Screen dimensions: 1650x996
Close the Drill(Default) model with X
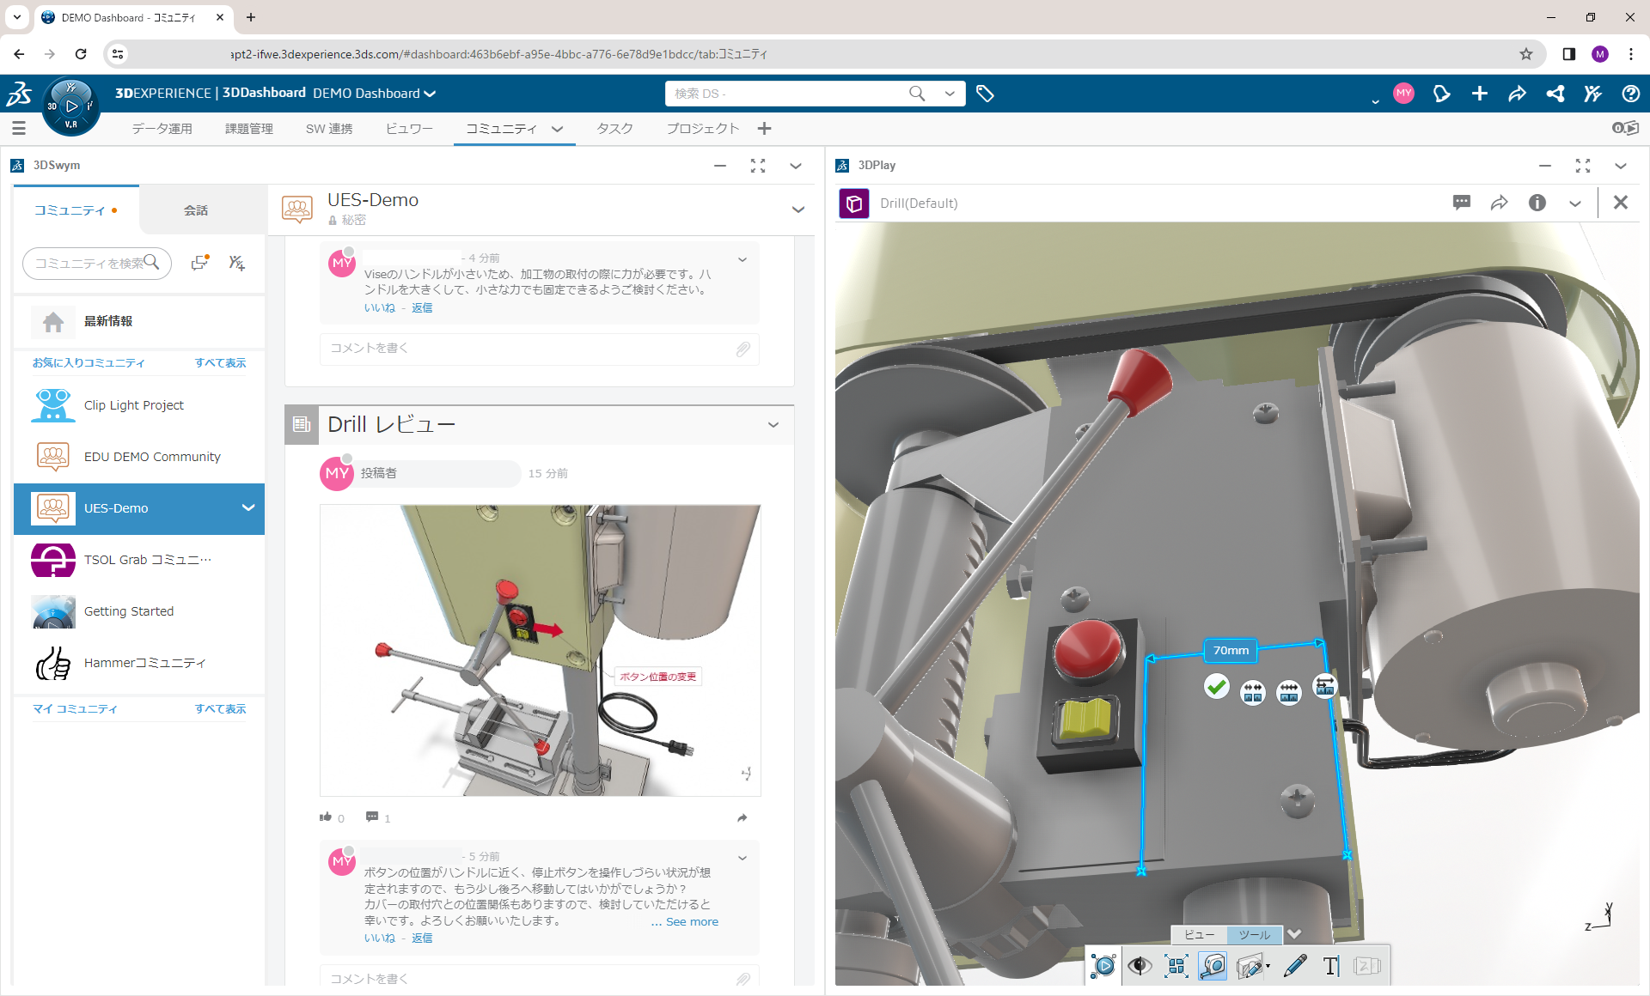1621,203
